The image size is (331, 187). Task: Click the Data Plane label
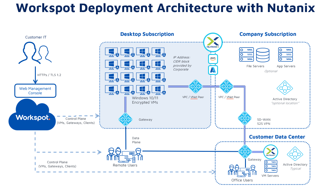tap(136, 140)
